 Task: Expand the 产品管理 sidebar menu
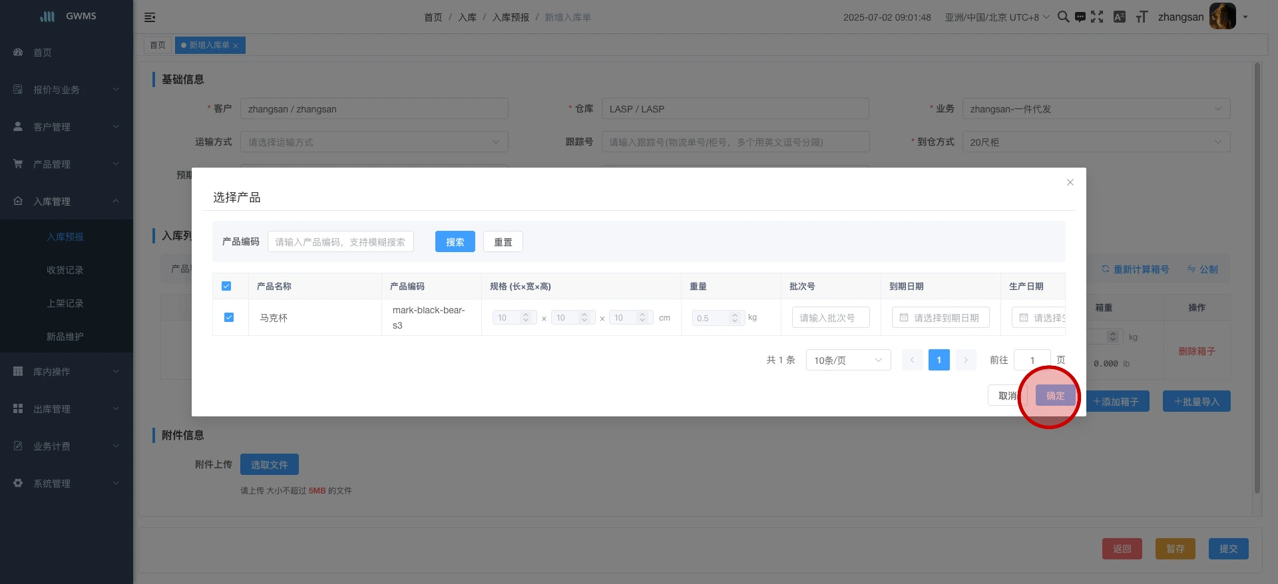[x=65, y=164]
